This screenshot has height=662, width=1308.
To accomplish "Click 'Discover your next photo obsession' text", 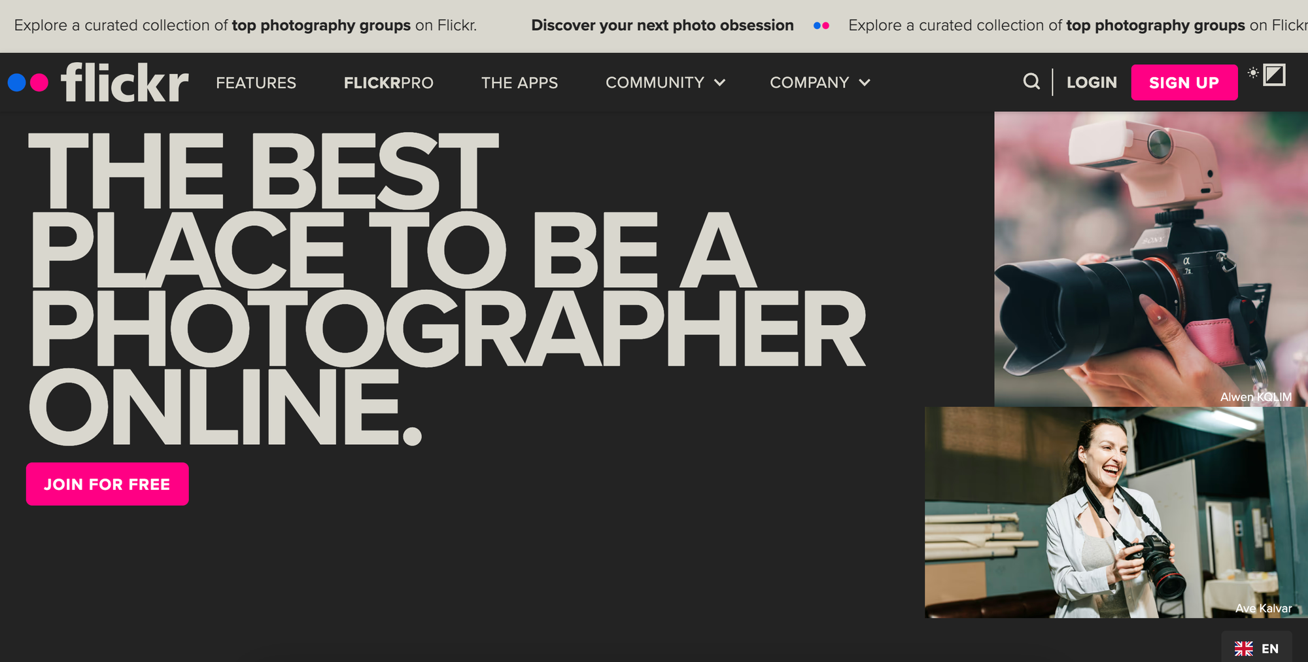I will (662, 26).
